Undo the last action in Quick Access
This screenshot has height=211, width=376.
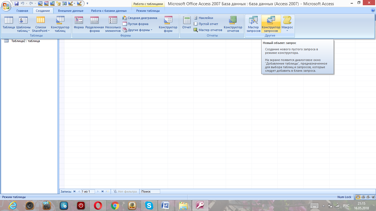coord(23,4)
